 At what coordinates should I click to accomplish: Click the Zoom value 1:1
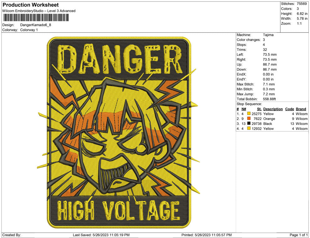(x=299, y=23)
